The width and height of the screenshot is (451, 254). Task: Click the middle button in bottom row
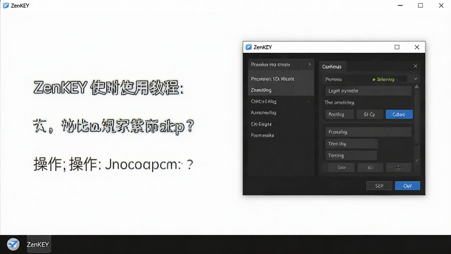(370, 167)
